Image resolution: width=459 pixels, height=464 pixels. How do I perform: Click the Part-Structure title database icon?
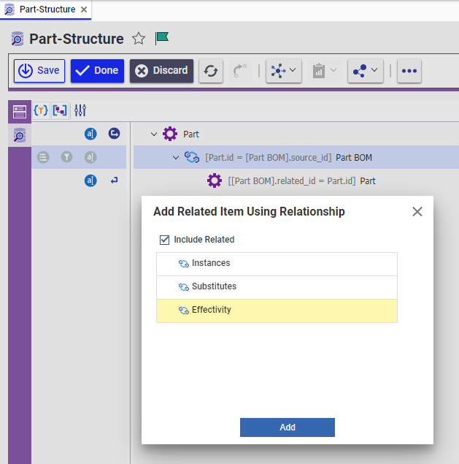pyautogui.click(x=18, y=39)
